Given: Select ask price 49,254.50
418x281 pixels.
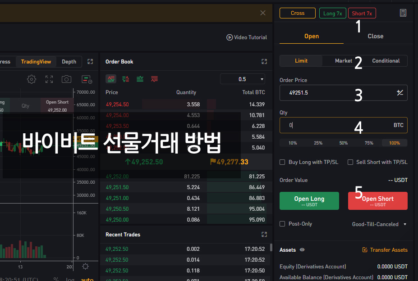Looking at the screenshot, I should (117, 104).
